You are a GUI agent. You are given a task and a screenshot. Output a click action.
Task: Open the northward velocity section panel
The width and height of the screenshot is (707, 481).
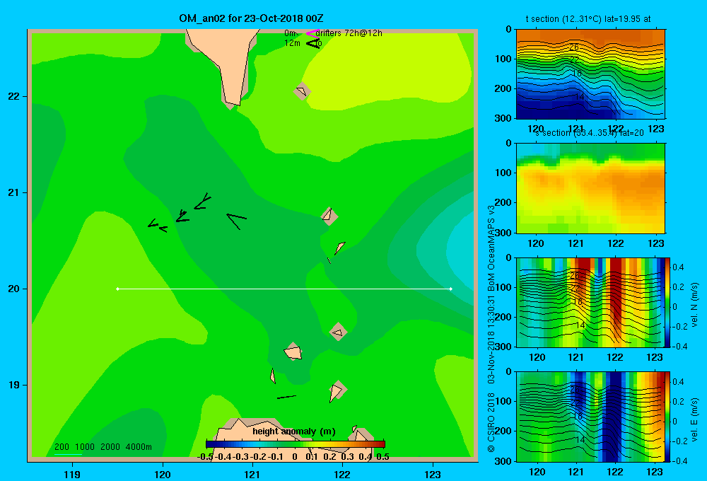click(x=590, y=302)
